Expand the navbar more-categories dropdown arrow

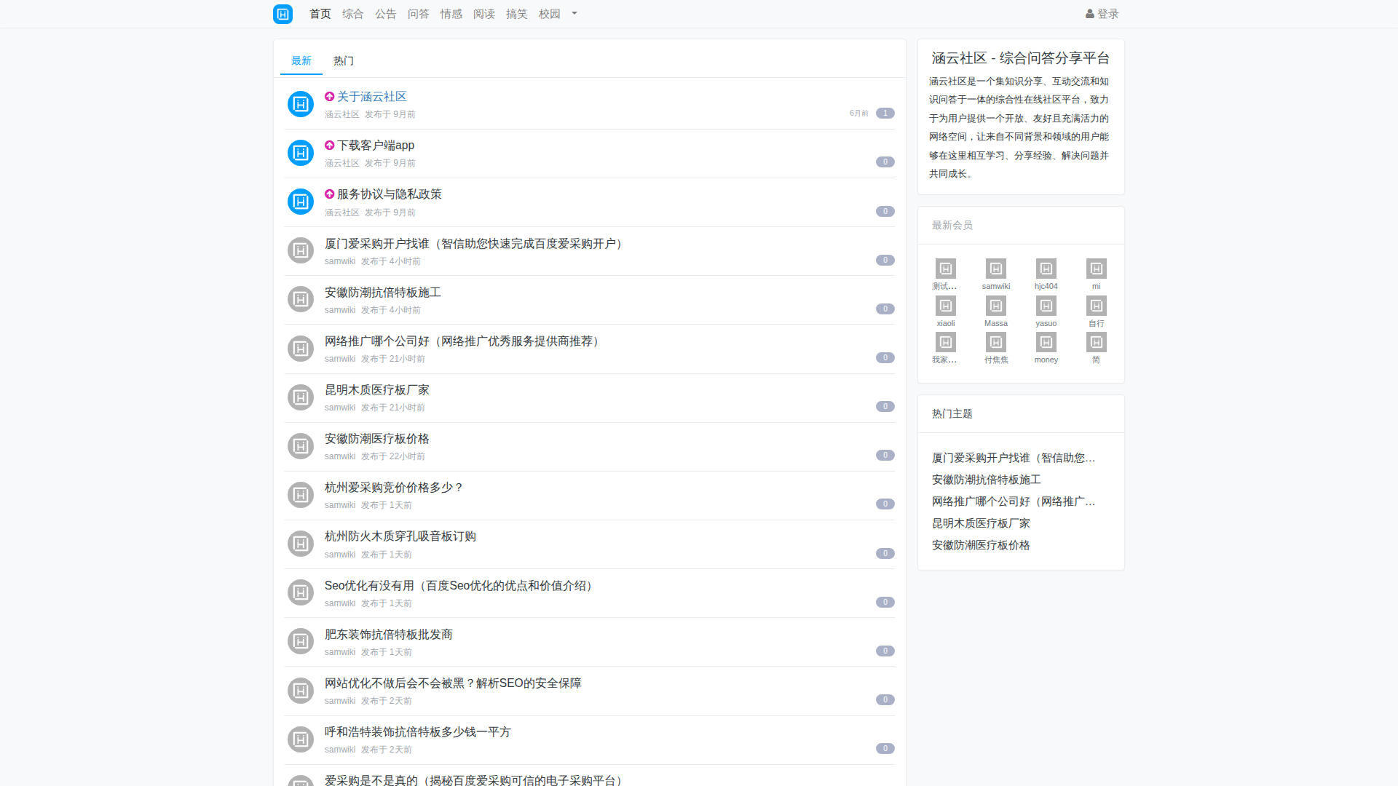pos(574,14)
